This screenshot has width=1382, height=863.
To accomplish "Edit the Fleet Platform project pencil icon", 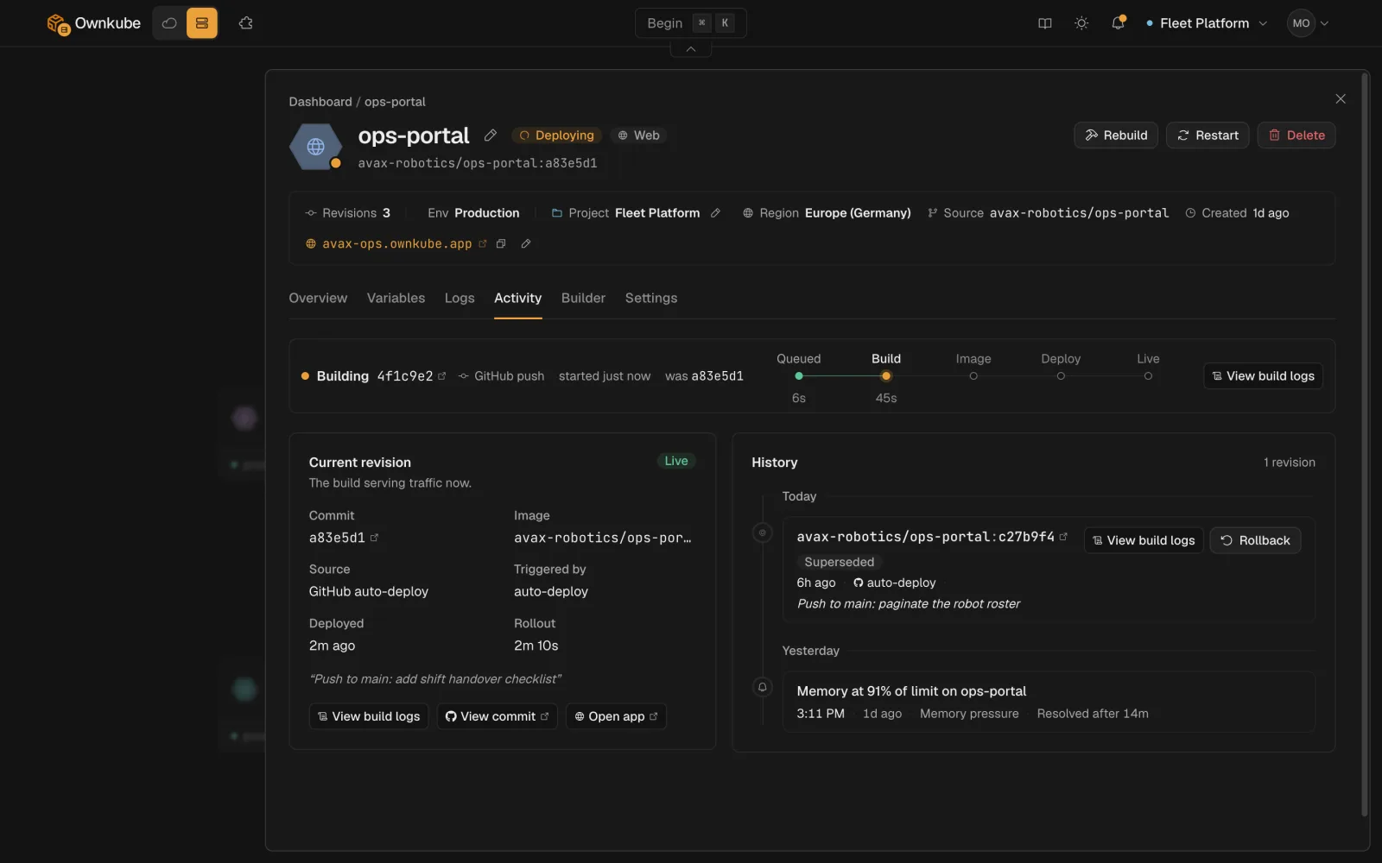I will pos(715,213).
